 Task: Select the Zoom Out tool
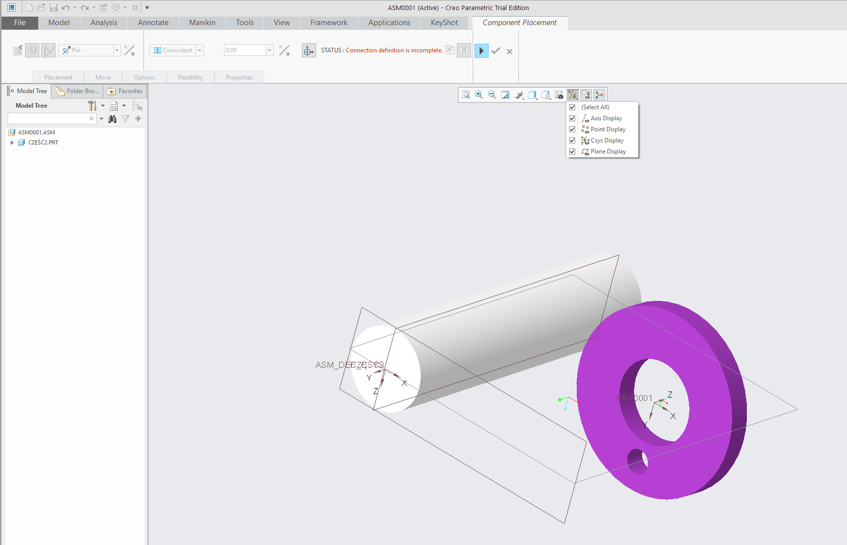pos(492,95)
